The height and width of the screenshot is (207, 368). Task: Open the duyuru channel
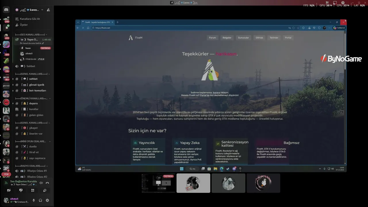pos(33,103)
